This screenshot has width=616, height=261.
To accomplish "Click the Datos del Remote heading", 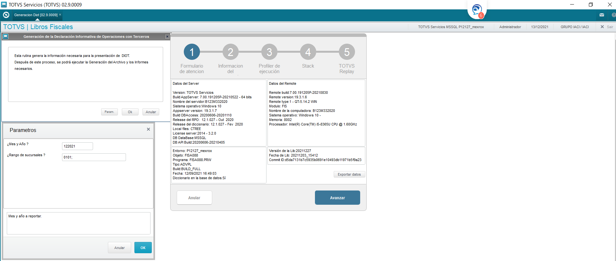I will click(x=283, y=83).
